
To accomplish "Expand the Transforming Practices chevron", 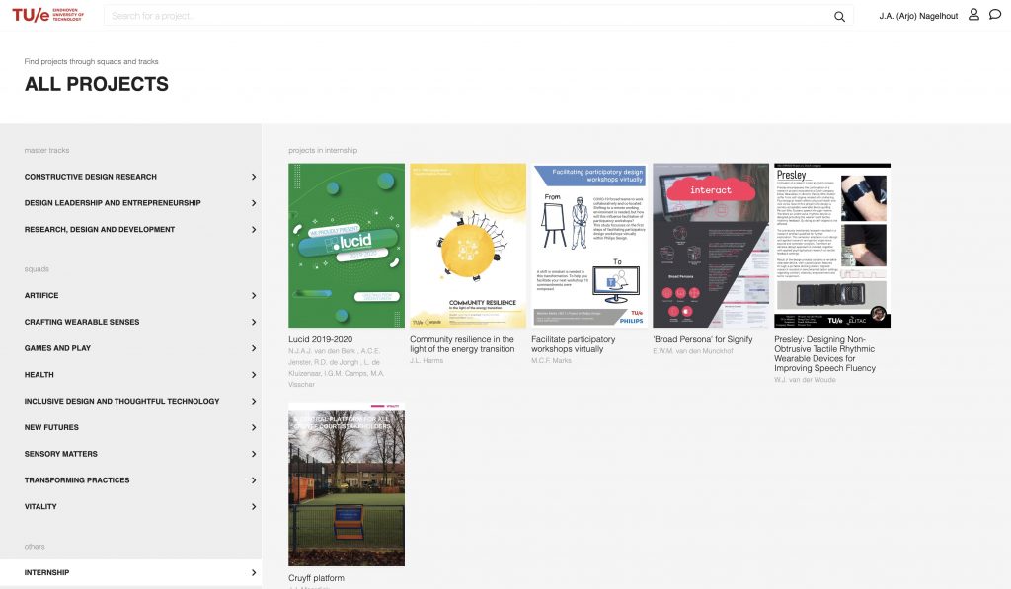I will [x=254, y=480].
